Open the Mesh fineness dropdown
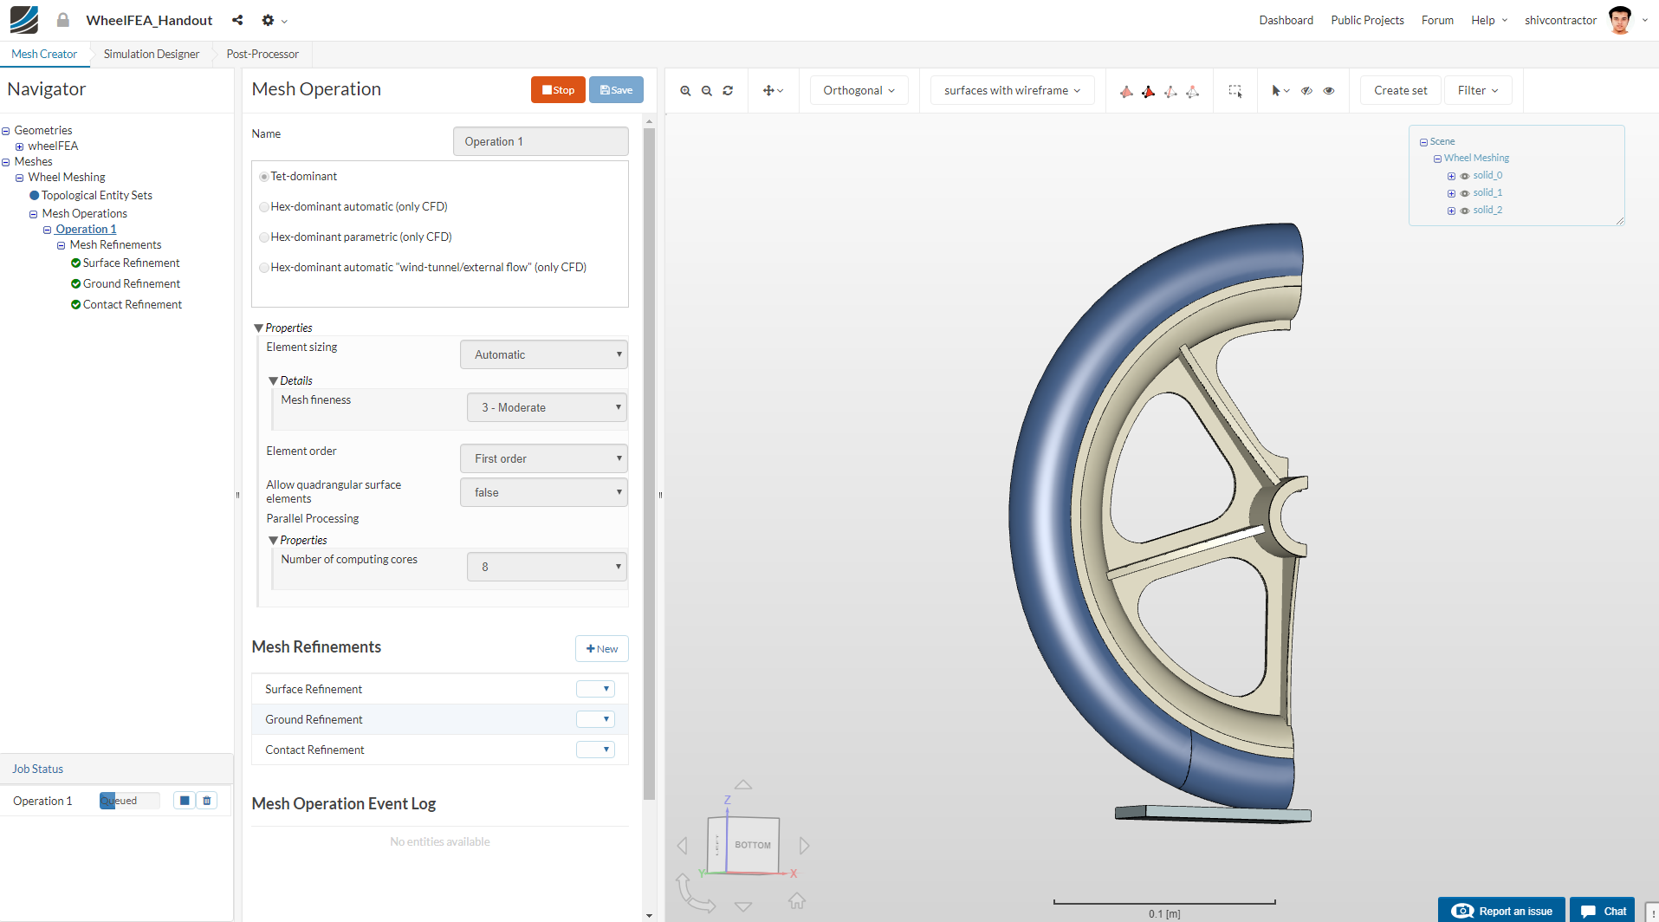 point(547,408)
